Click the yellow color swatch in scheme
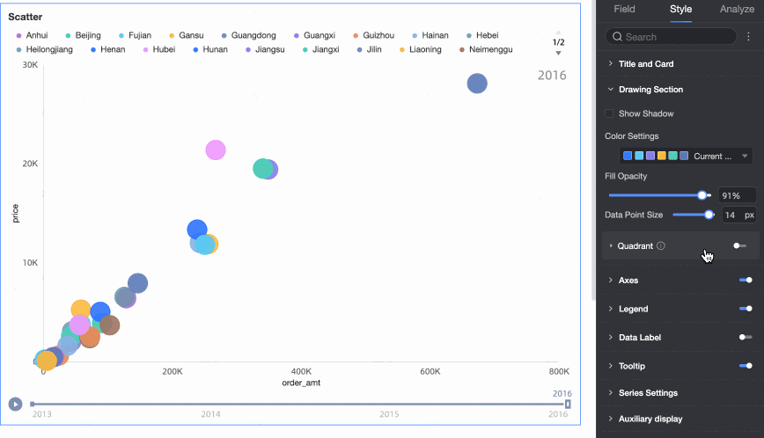 662,156
